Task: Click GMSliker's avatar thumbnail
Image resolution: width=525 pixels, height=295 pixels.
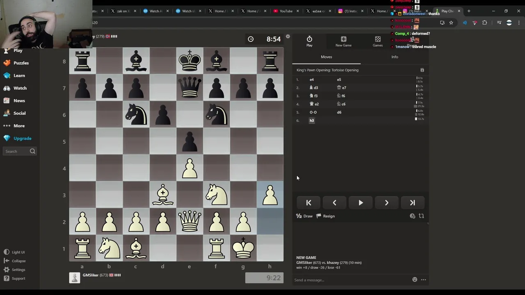Action: (74, 278)
